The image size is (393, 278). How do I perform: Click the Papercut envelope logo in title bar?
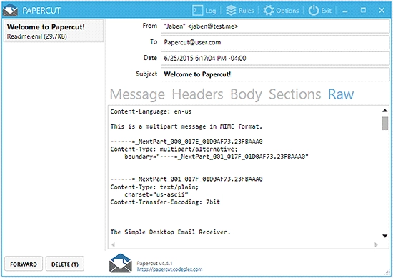10,10
